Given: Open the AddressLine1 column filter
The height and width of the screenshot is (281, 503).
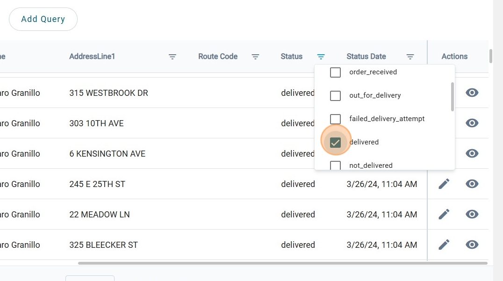Looking at the screenshot, I should [x=172, y=57].
